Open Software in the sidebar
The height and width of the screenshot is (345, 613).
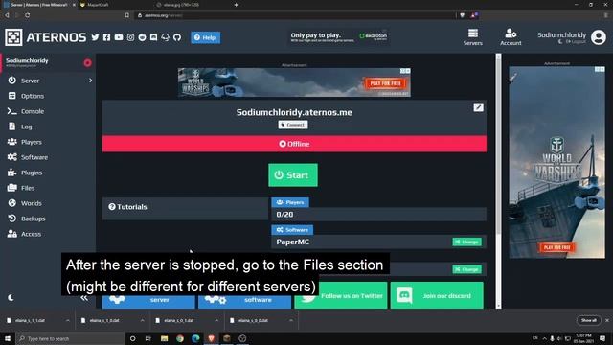click(x=34, y=157)
